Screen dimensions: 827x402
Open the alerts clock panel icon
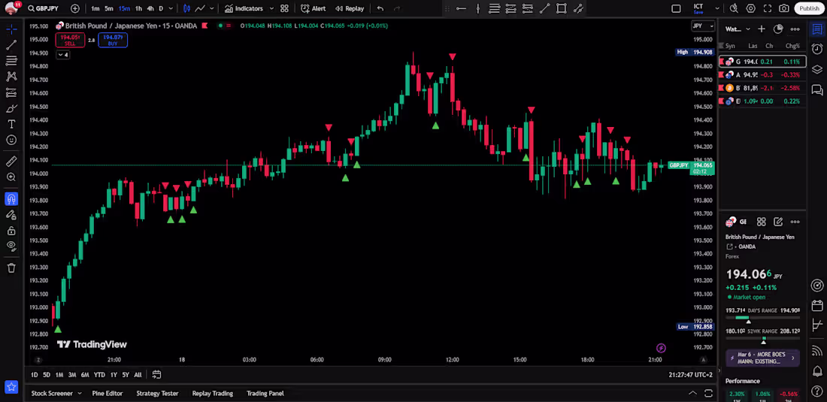(817, 49)
